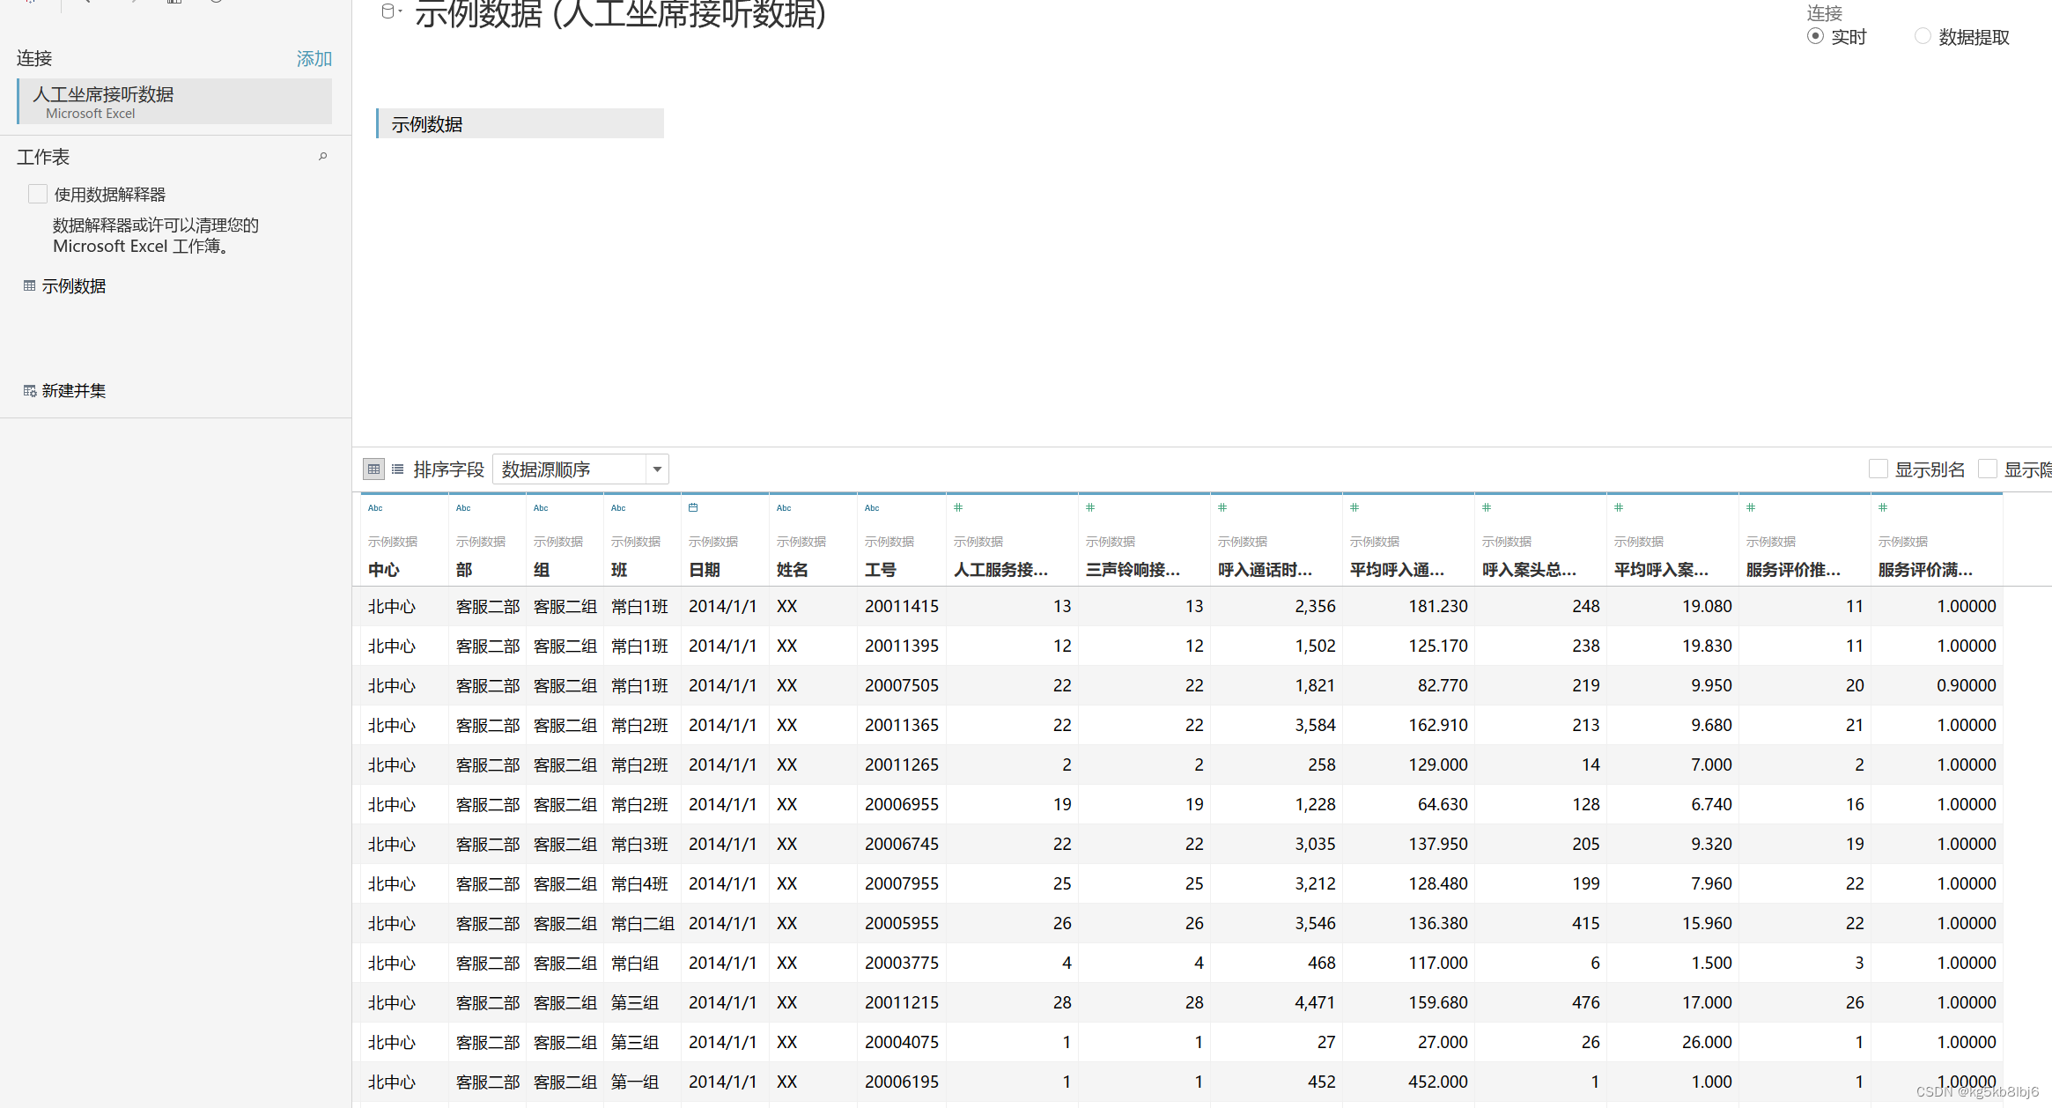Click the 添加 link to add a connection
This screenshot has height=1108, width=2052.
[x=314, y=58]
